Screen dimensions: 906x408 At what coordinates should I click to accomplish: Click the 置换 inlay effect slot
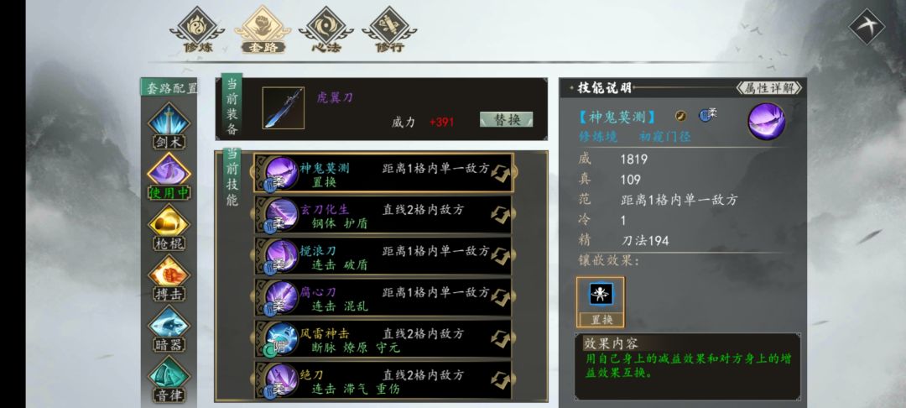click(x=601, y=301)
